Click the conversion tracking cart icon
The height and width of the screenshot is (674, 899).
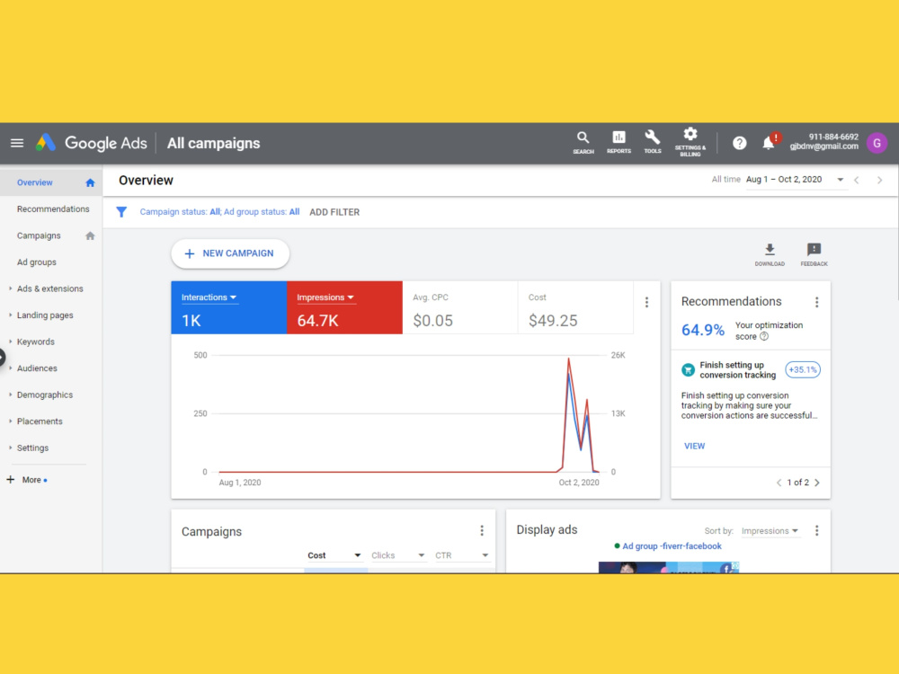coord(688,369)
